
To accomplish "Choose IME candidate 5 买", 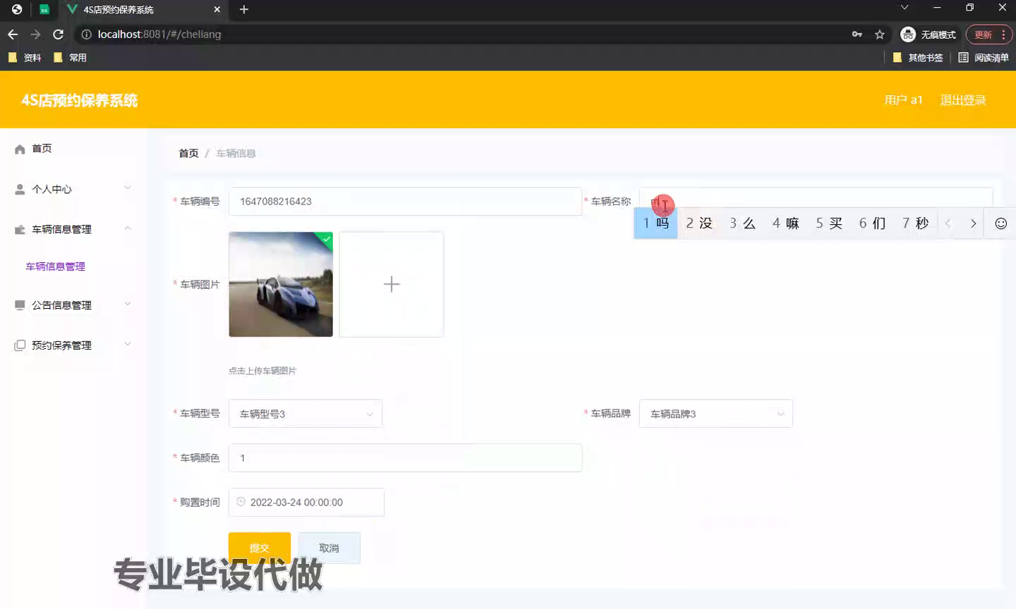I will (829, 223).
